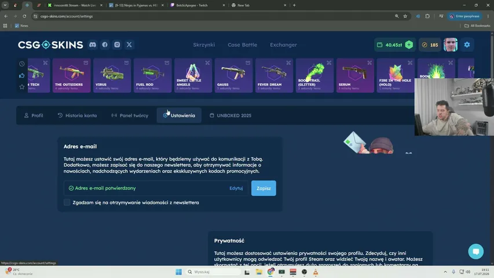Viewport: 494px width, 278px height.
Task: Open the Virus drop card
Action: [x=112, y=75]
